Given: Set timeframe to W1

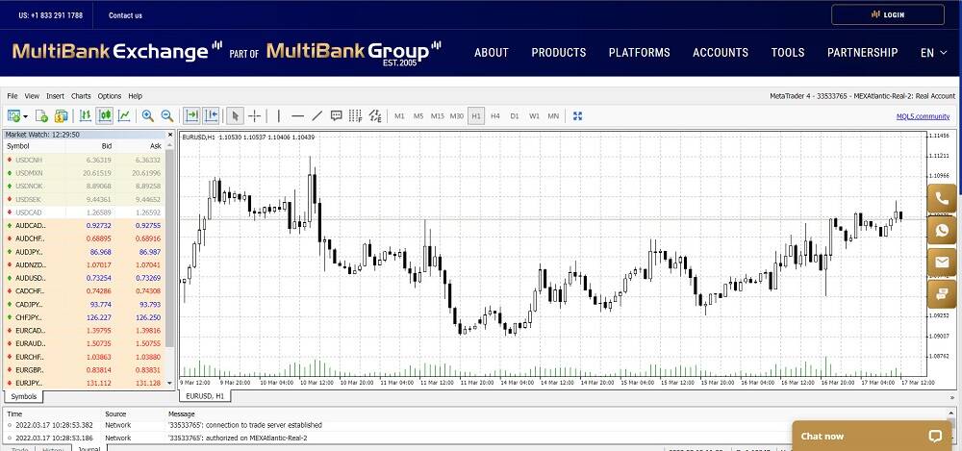Looking at the screenshot, I should click(534, 116).
